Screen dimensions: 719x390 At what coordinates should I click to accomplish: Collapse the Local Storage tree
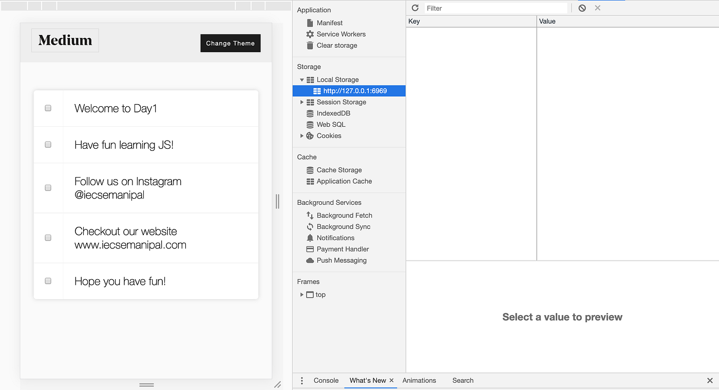pyautogui.click(x=302, y=80)
